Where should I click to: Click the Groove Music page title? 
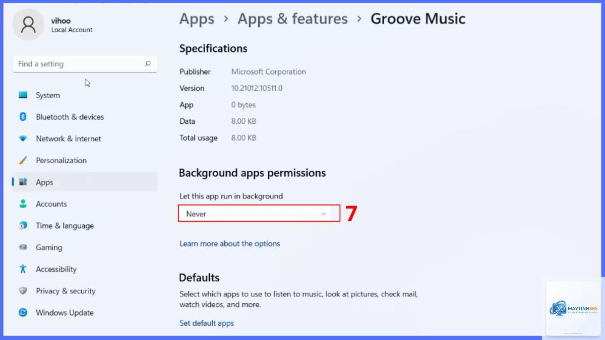[x=418, y=19]
